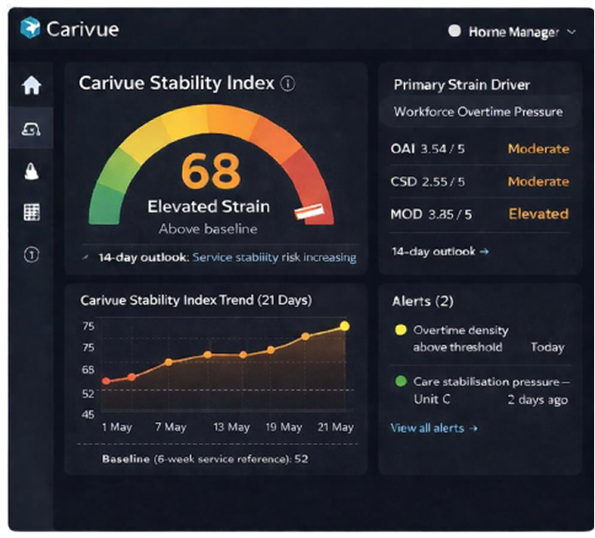
Task: Click the Moderate label in the OAI row
Action: 539,149
